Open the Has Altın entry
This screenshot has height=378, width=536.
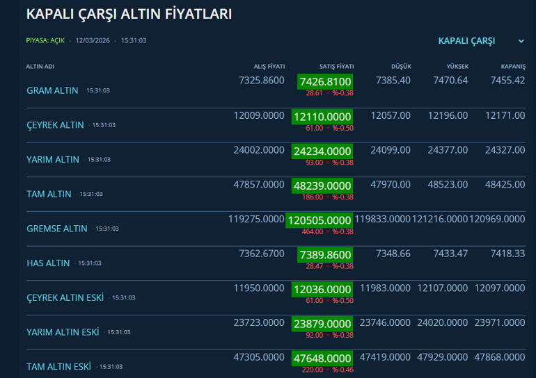[x=48, y=263]
